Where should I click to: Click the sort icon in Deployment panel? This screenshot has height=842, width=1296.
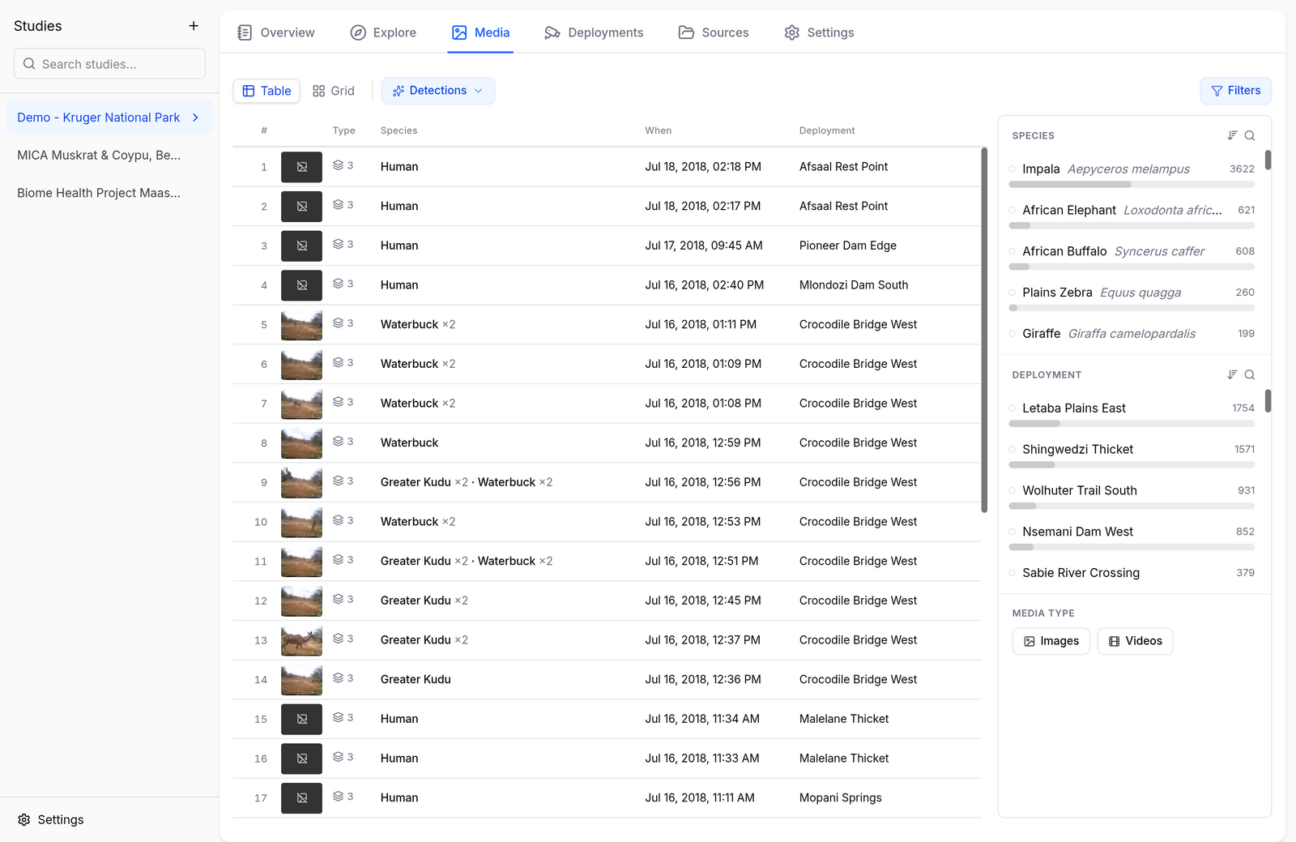click(x=1232, y=374)
